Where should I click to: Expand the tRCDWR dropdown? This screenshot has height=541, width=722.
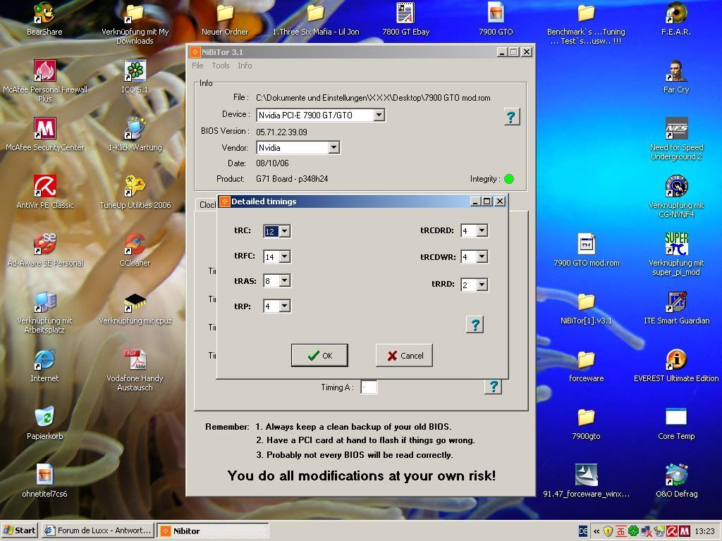(x=482, y=256)
